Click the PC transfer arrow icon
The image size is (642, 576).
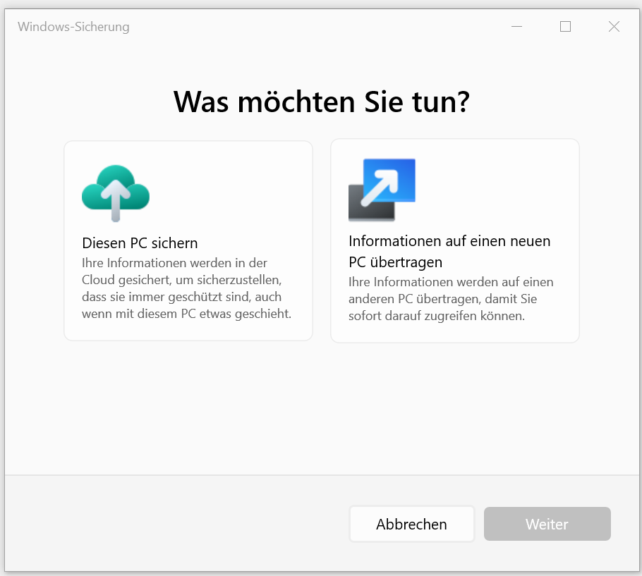pyautogui.click(x=382, y=190)
